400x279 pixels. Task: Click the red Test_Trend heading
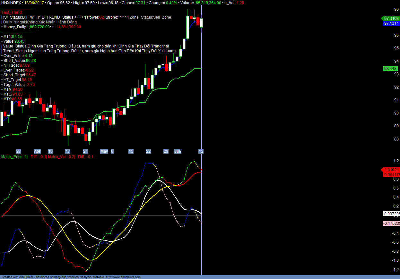click(12, 13)
